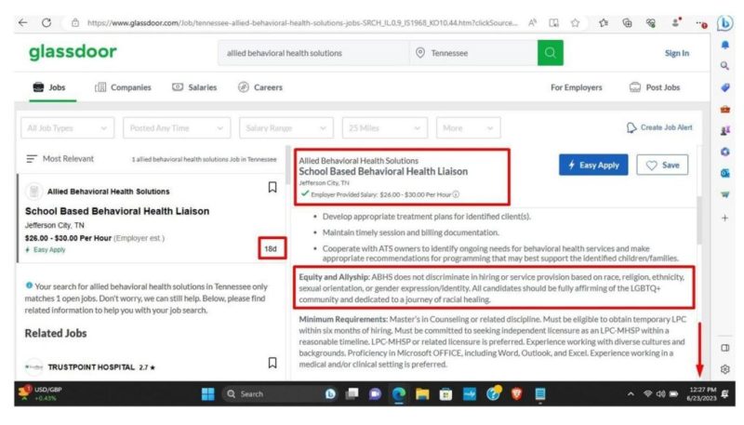Click job description vertical scrollbar
Viewport: 744px width, 425px height.
698,220
